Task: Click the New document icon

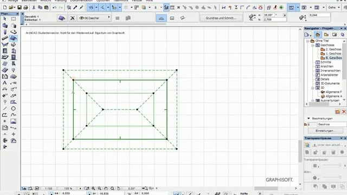Action: (5, 8)
